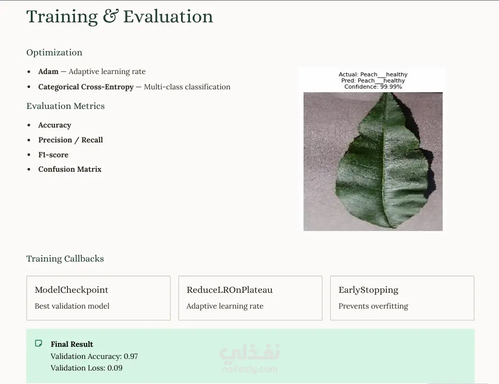Click the Validation Loss 0.09 text
499x384 pixels.
point(87,368)
